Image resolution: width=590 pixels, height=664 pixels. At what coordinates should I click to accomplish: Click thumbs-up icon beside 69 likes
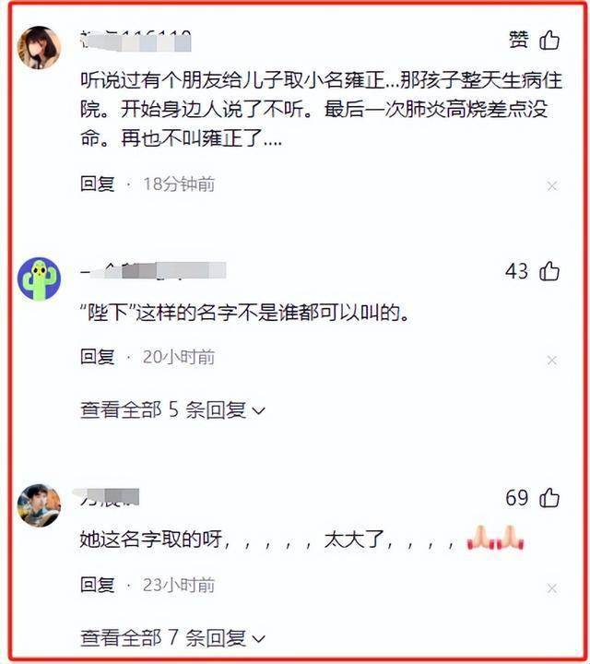(549, 497)
